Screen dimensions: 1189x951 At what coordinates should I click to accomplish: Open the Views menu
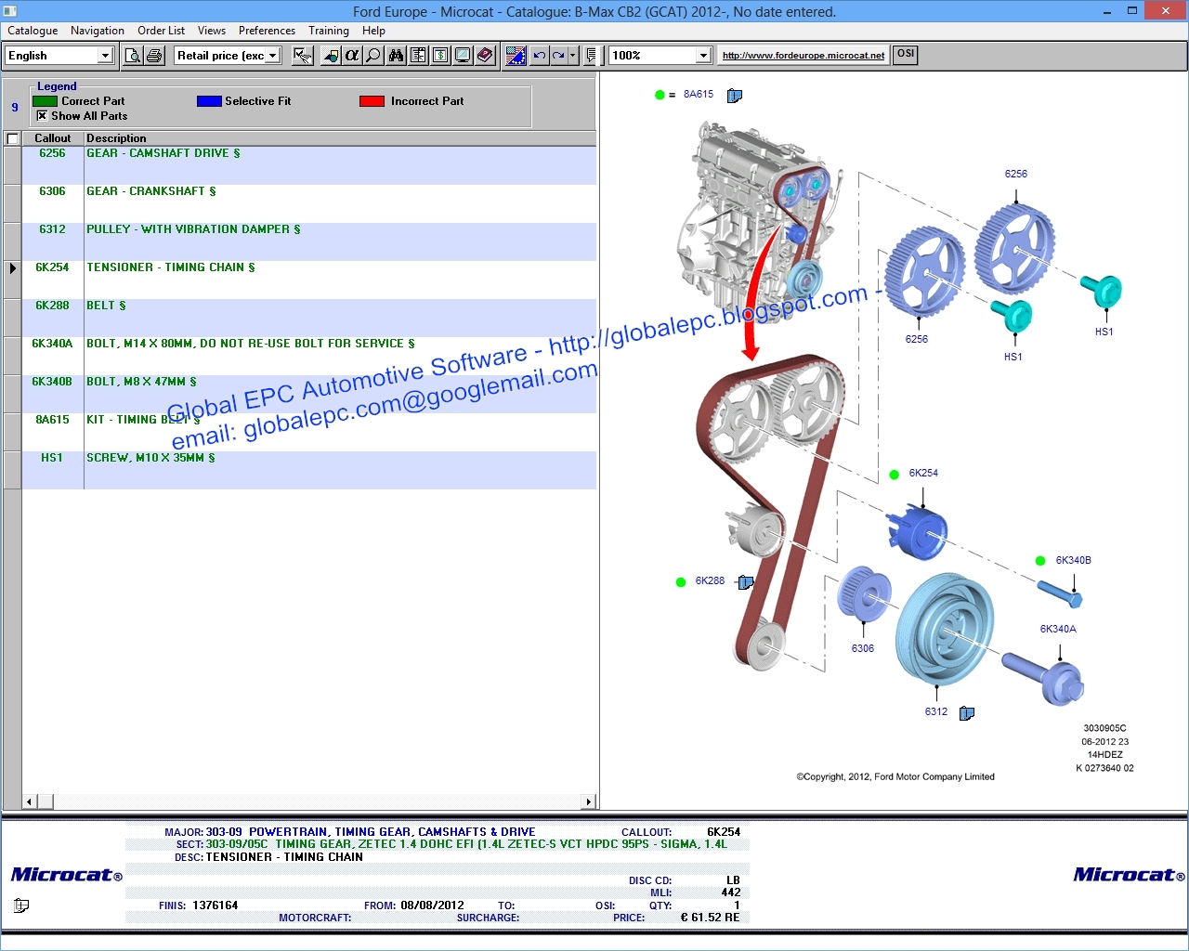[212, 31]
